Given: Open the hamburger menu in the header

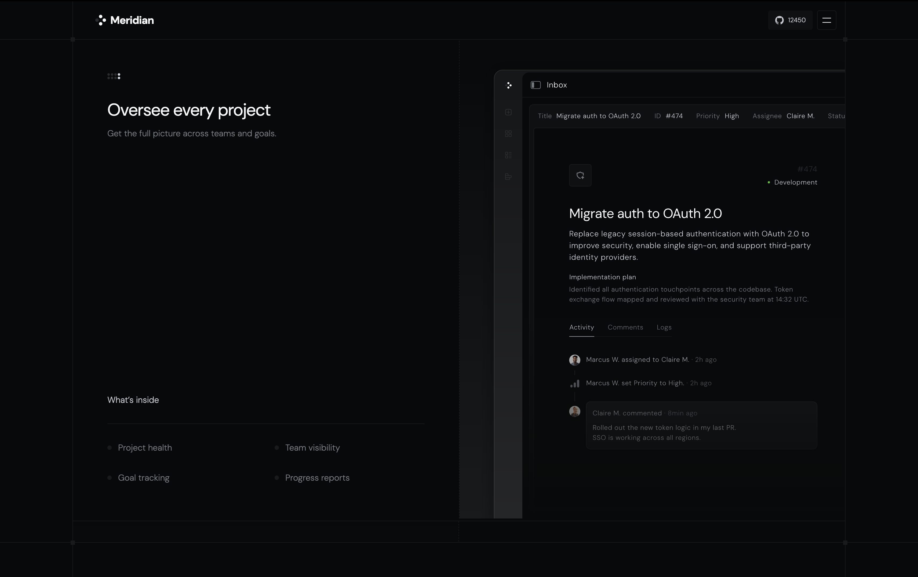Looking at the screenshot, I should 826,20.
